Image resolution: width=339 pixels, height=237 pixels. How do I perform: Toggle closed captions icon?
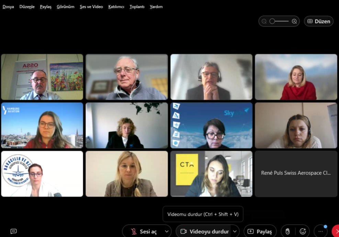point(13,231)
